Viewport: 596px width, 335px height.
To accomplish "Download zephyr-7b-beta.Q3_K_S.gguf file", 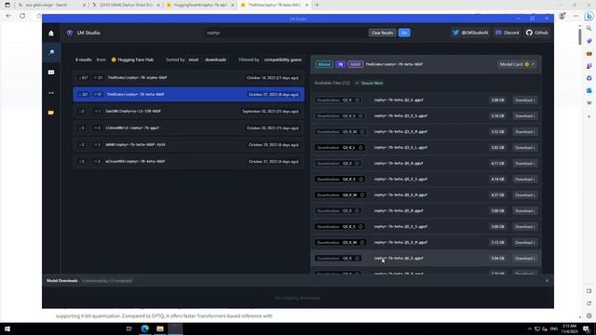I will click(x=525, y=115).
